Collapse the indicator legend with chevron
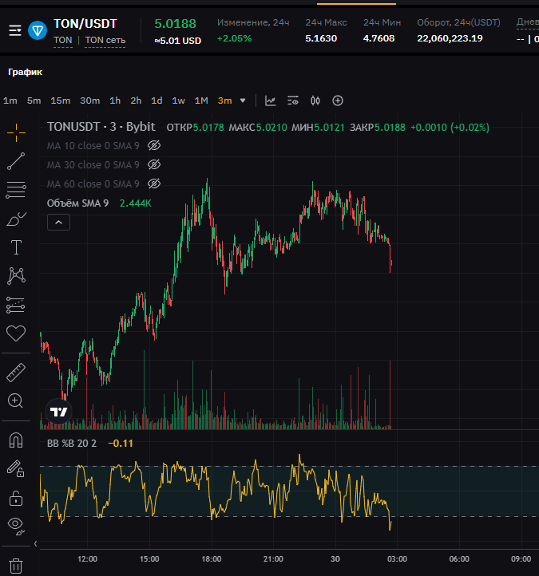The width and height of the screenshot is (539, 576). (x=58, y=223)
